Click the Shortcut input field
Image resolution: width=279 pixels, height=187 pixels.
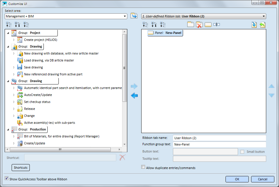coord(70,157)
